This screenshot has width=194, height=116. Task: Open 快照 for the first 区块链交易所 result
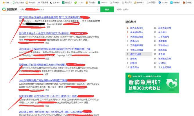click(x=47, y=106)
